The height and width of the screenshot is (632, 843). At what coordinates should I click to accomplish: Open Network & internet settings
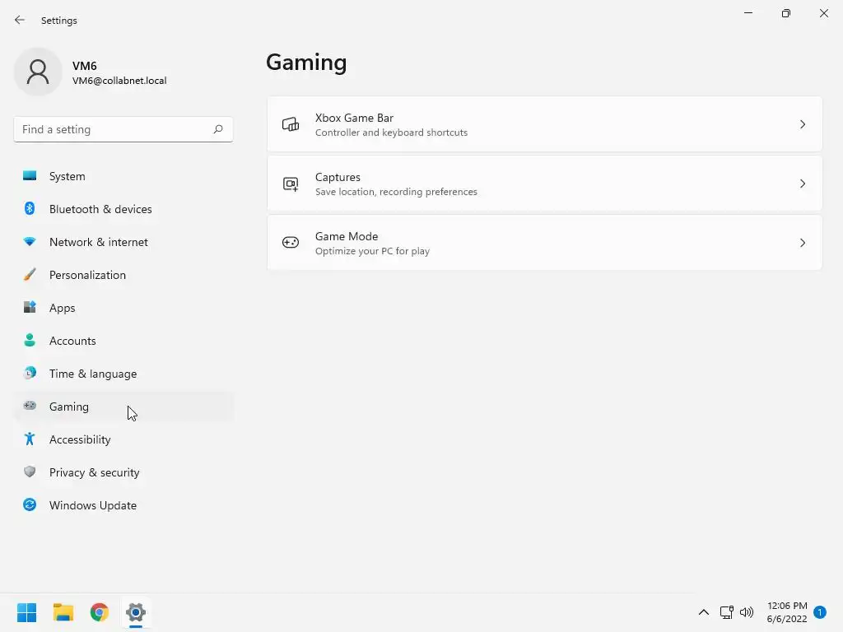[x=123, y=242]
